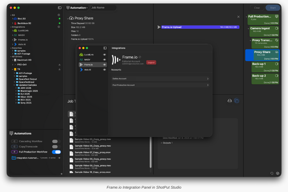
Task: Open the Automation dropdown menu
Action: click(x=77, y=8)
